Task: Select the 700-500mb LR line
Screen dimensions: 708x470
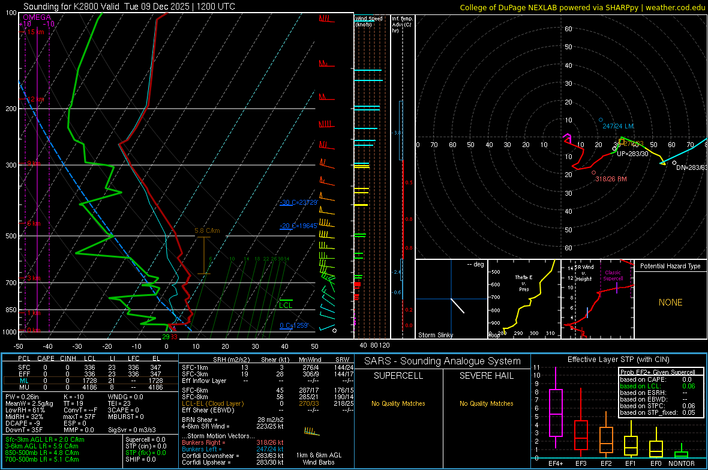Action: pyautogui.click(x=42, y=460)
